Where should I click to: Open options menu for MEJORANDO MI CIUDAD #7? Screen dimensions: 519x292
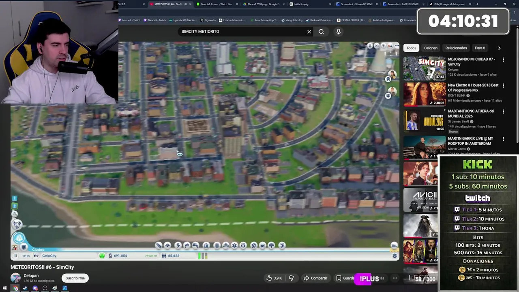[503, 60]
